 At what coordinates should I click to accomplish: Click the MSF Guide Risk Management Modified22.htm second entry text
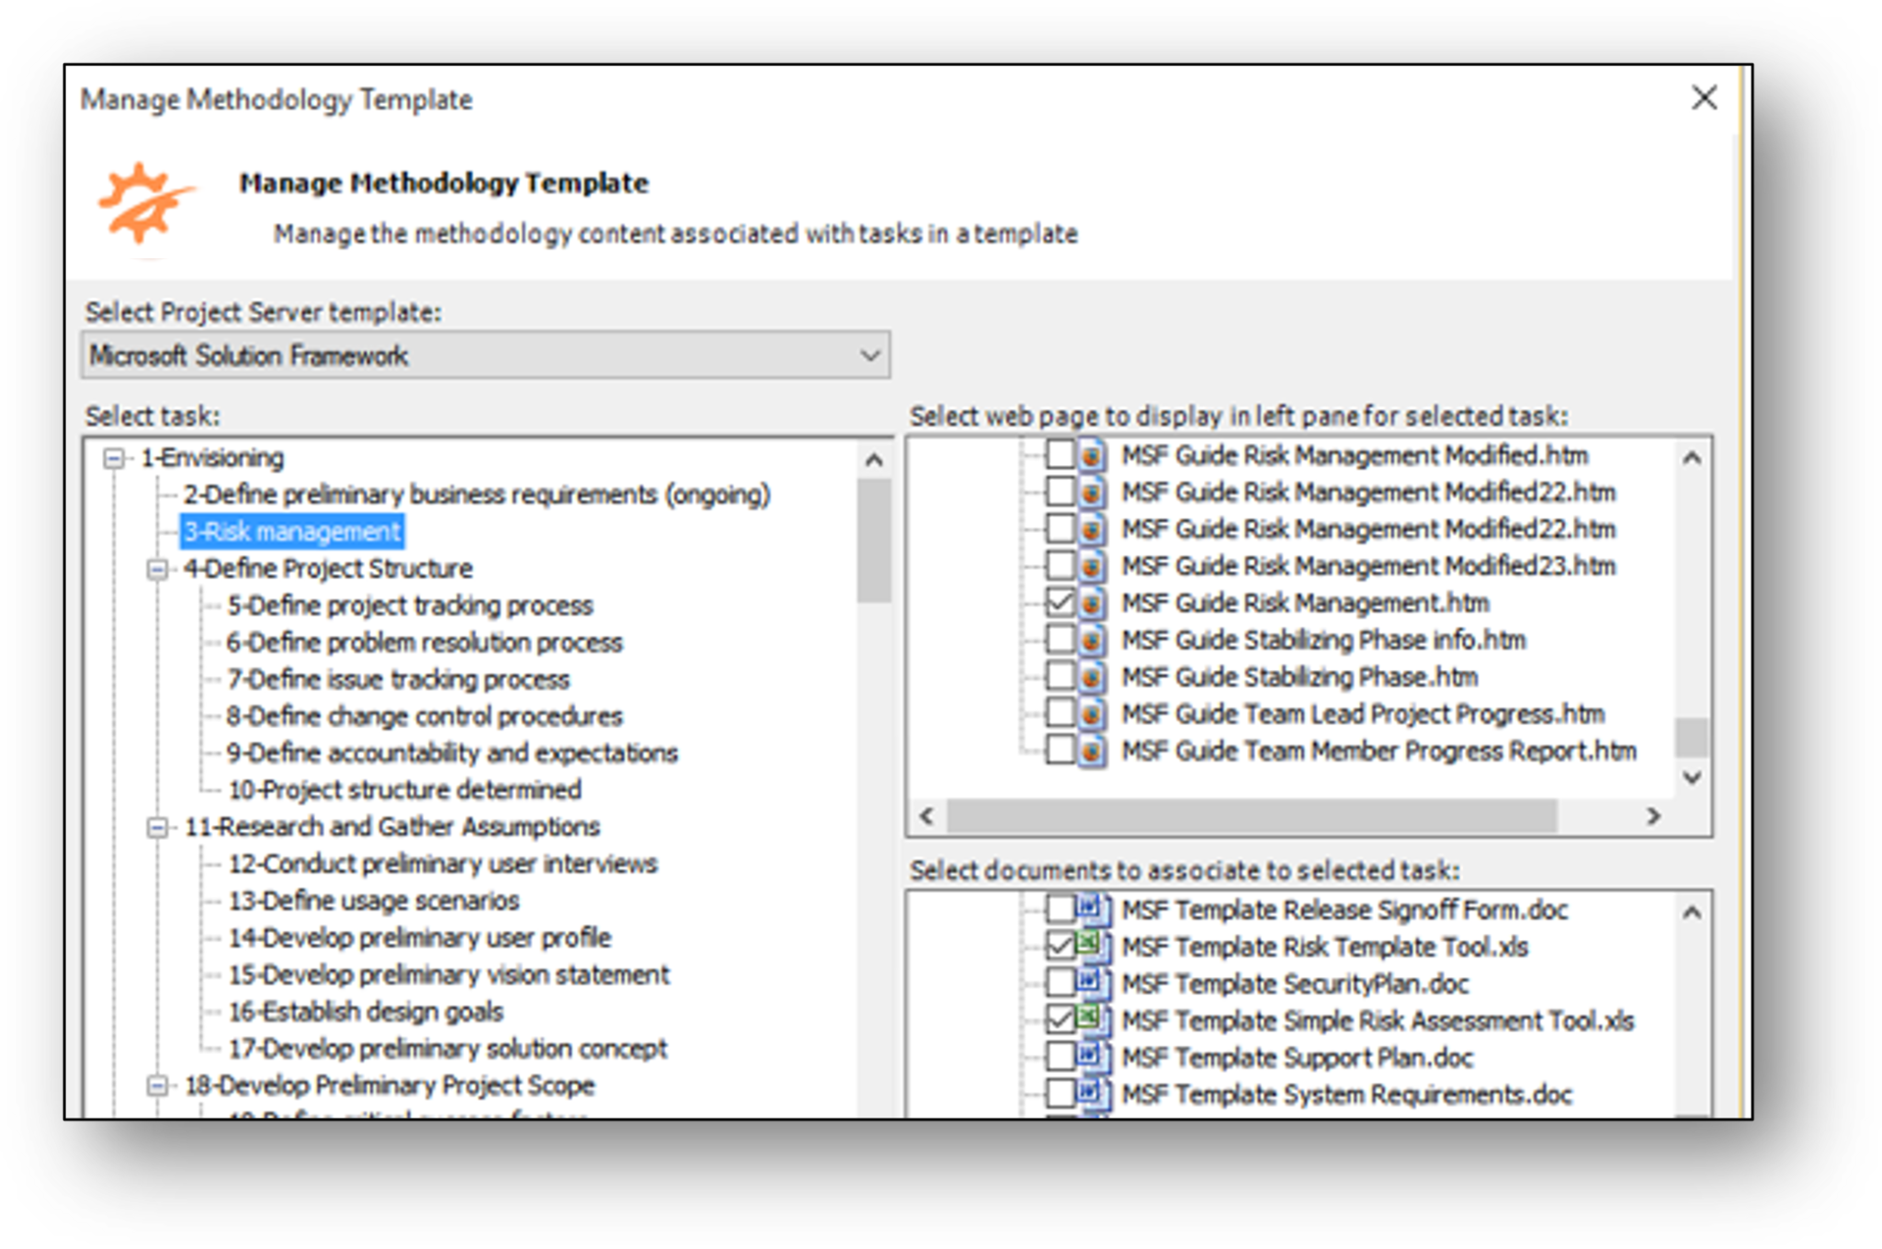[x=1368, y=529]
